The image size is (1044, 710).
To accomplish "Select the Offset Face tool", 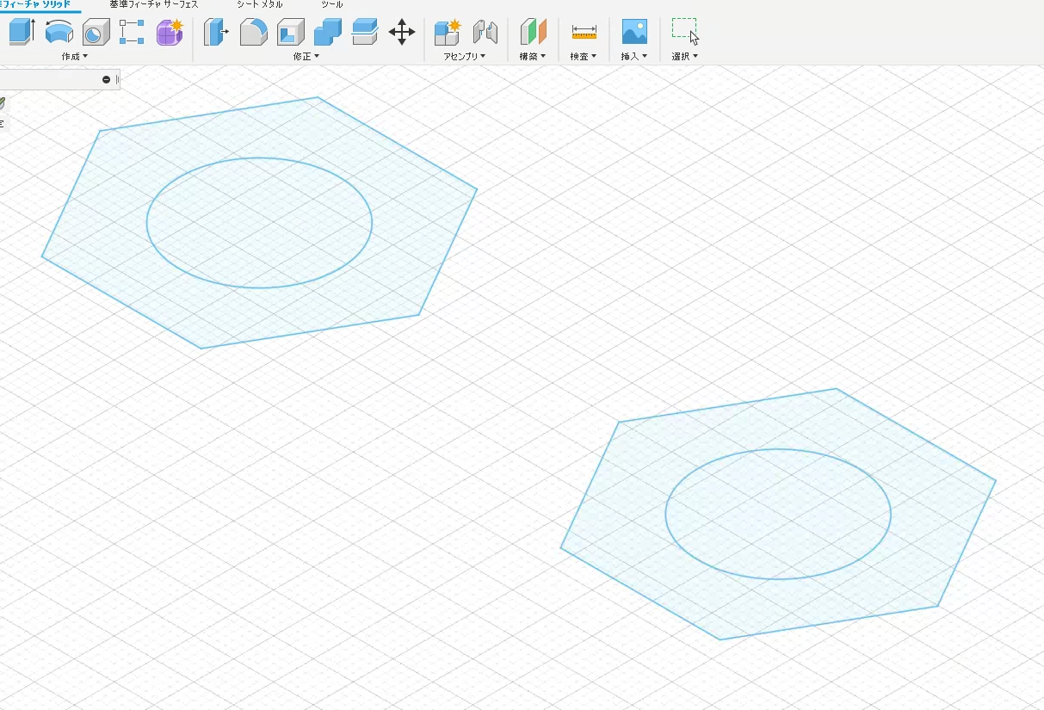I will 365,33.
